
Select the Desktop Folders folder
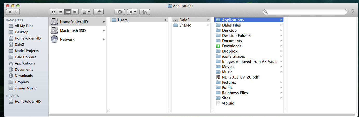coord(249,36)
